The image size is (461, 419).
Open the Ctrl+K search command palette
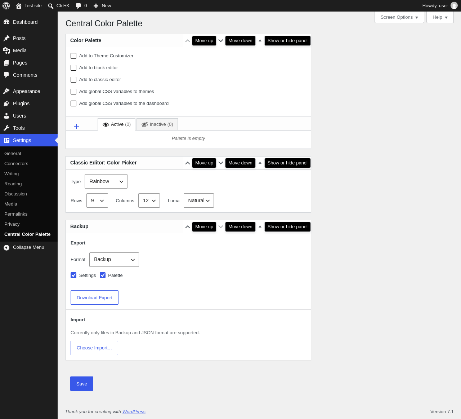(x=59, y=6)
